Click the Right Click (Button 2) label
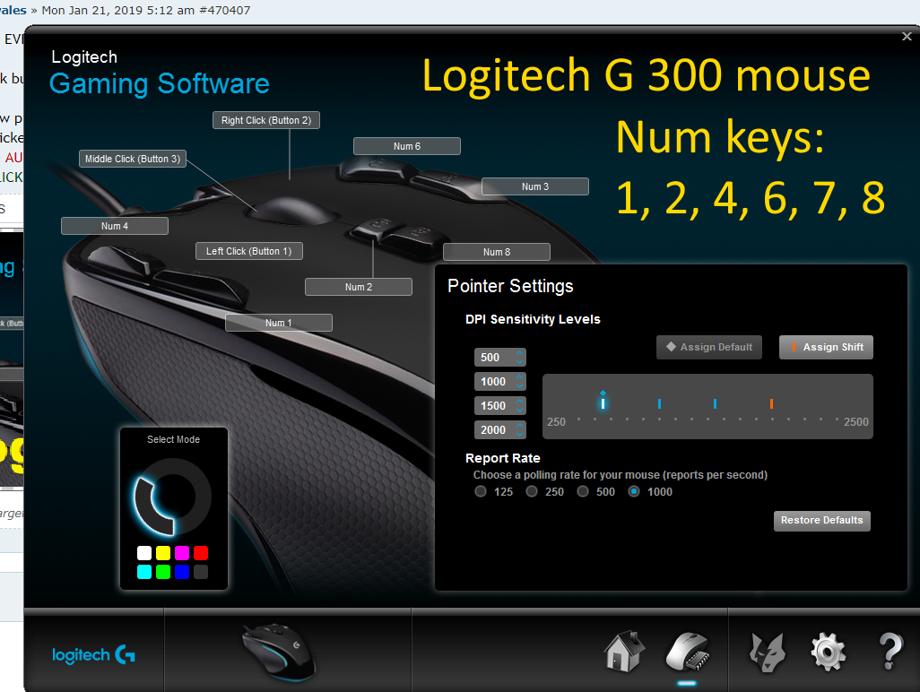The image size is (920, 692). tap(266, 120)
